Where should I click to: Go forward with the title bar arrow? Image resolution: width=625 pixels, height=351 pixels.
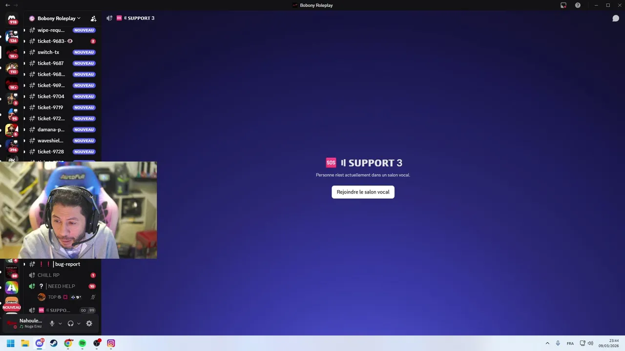pyautogui.click(x=16, y=5)
